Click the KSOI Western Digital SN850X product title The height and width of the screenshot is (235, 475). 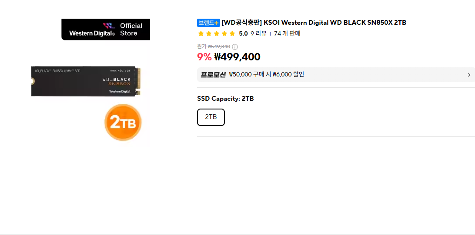pyautogui.click(x=314, y=23)
